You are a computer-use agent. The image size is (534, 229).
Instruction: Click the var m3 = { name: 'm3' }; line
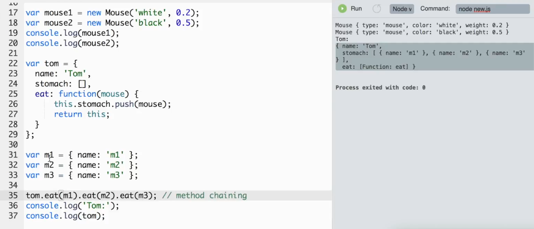click(x=82, y=175)
